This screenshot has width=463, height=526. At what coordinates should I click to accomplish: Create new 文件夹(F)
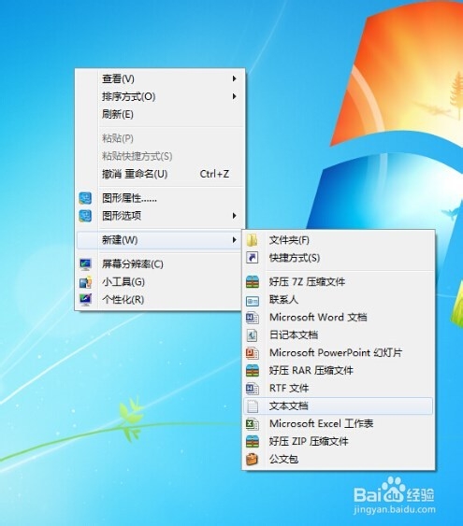coord(339,240)
